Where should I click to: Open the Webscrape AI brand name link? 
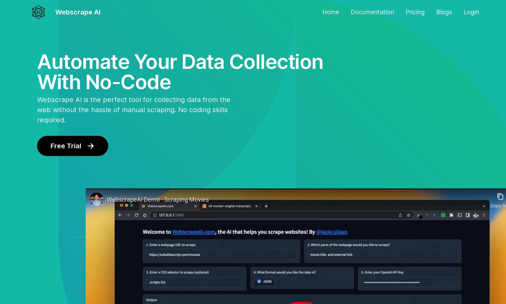(x=78, y=12)
